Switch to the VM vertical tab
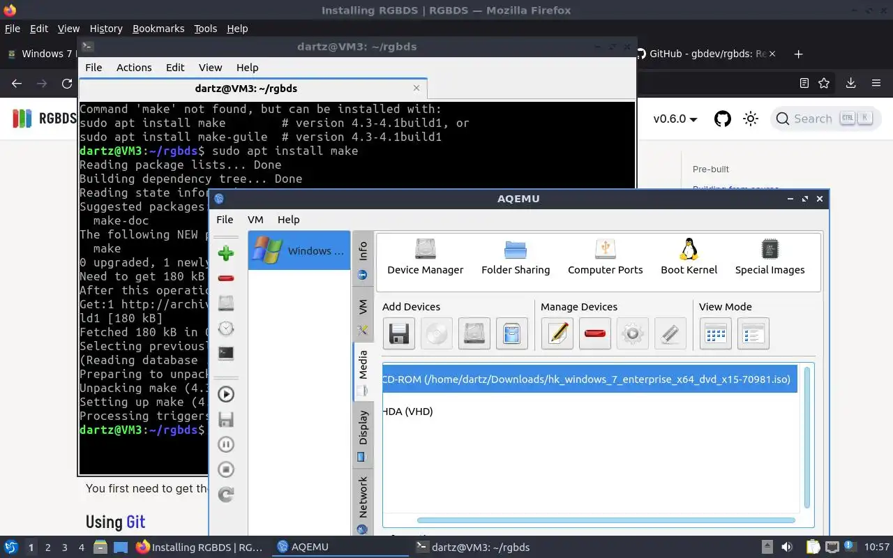 point(363,315)
